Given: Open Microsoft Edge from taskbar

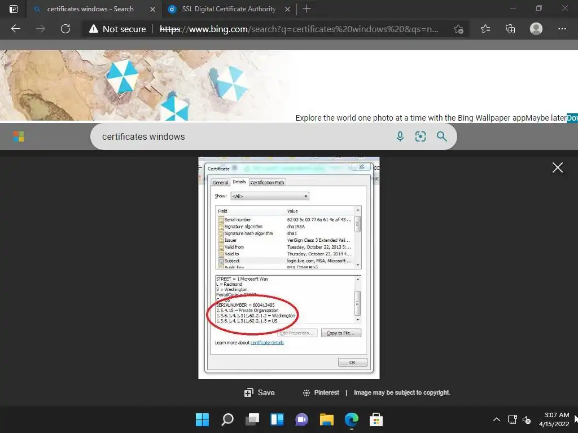Looking at the screenshot, I should (x=351, y=419).
